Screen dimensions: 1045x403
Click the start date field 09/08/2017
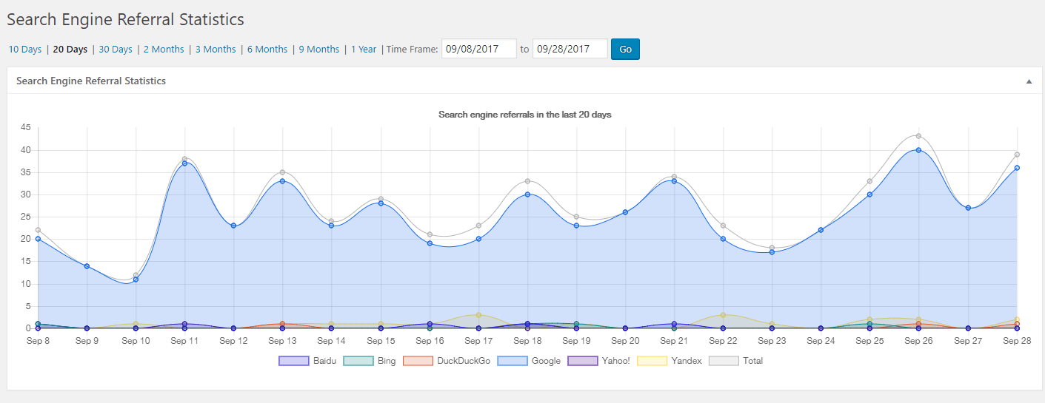point(478,50)
